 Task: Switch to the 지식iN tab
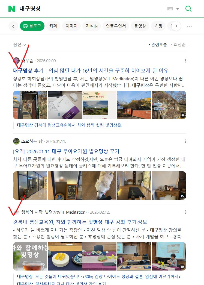(x=92, y=26)
